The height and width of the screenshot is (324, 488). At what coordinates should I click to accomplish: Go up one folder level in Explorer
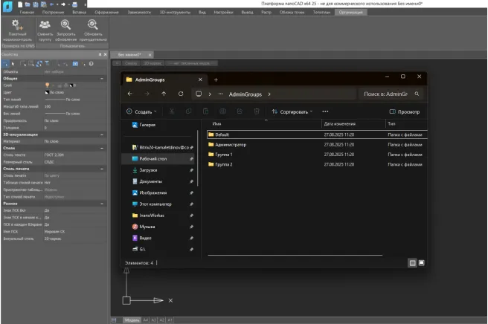164,94
